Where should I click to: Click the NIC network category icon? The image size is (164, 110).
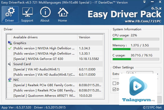[x=10, y=80]
